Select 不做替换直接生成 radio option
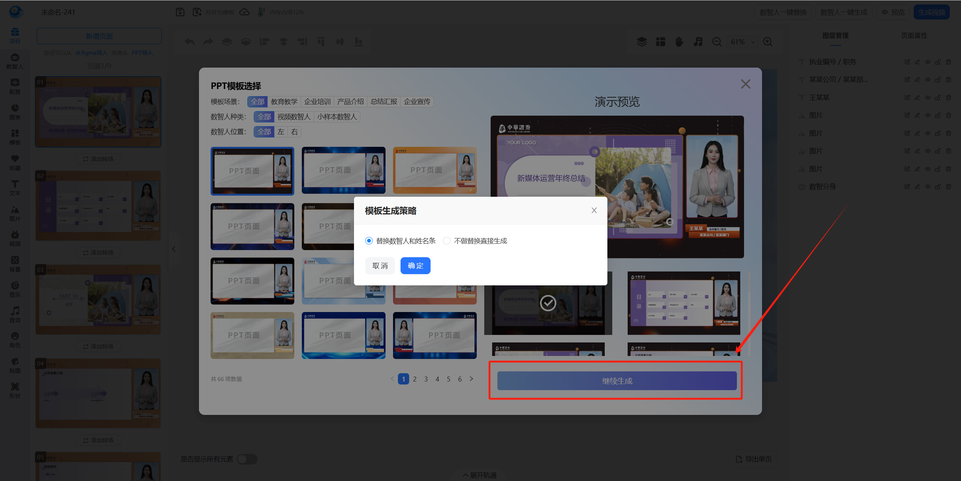Screen dimensions: 961x481 pyautogui.click(x=447, y=241)
